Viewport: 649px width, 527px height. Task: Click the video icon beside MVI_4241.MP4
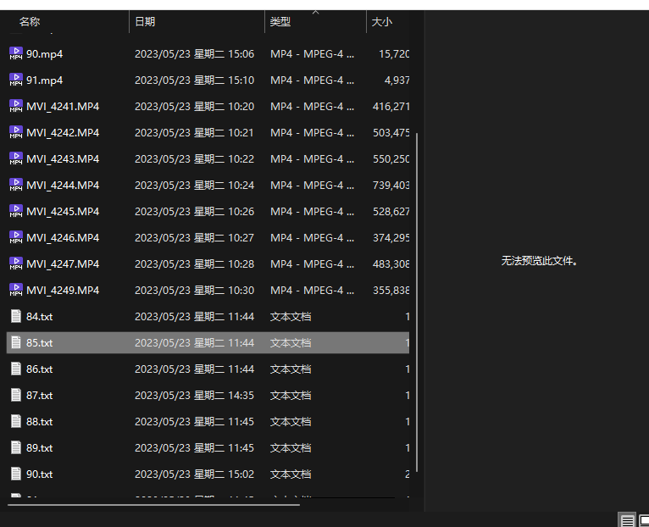coord(16,106)
